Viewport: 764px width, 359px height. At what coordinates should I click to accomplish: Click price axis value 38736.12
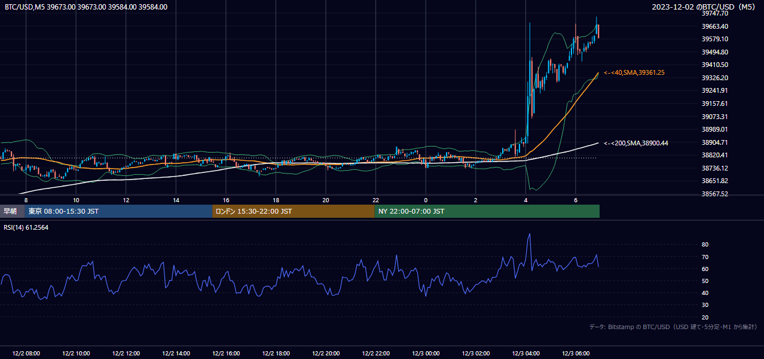714,168
